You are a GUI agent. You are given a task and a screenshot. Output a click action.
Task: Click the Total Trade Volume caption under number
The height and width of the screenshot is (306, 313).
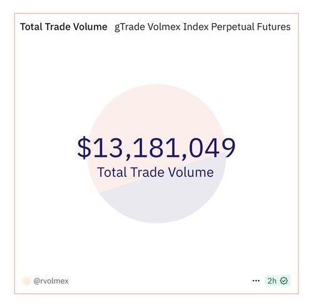click(x=155, y=172)
